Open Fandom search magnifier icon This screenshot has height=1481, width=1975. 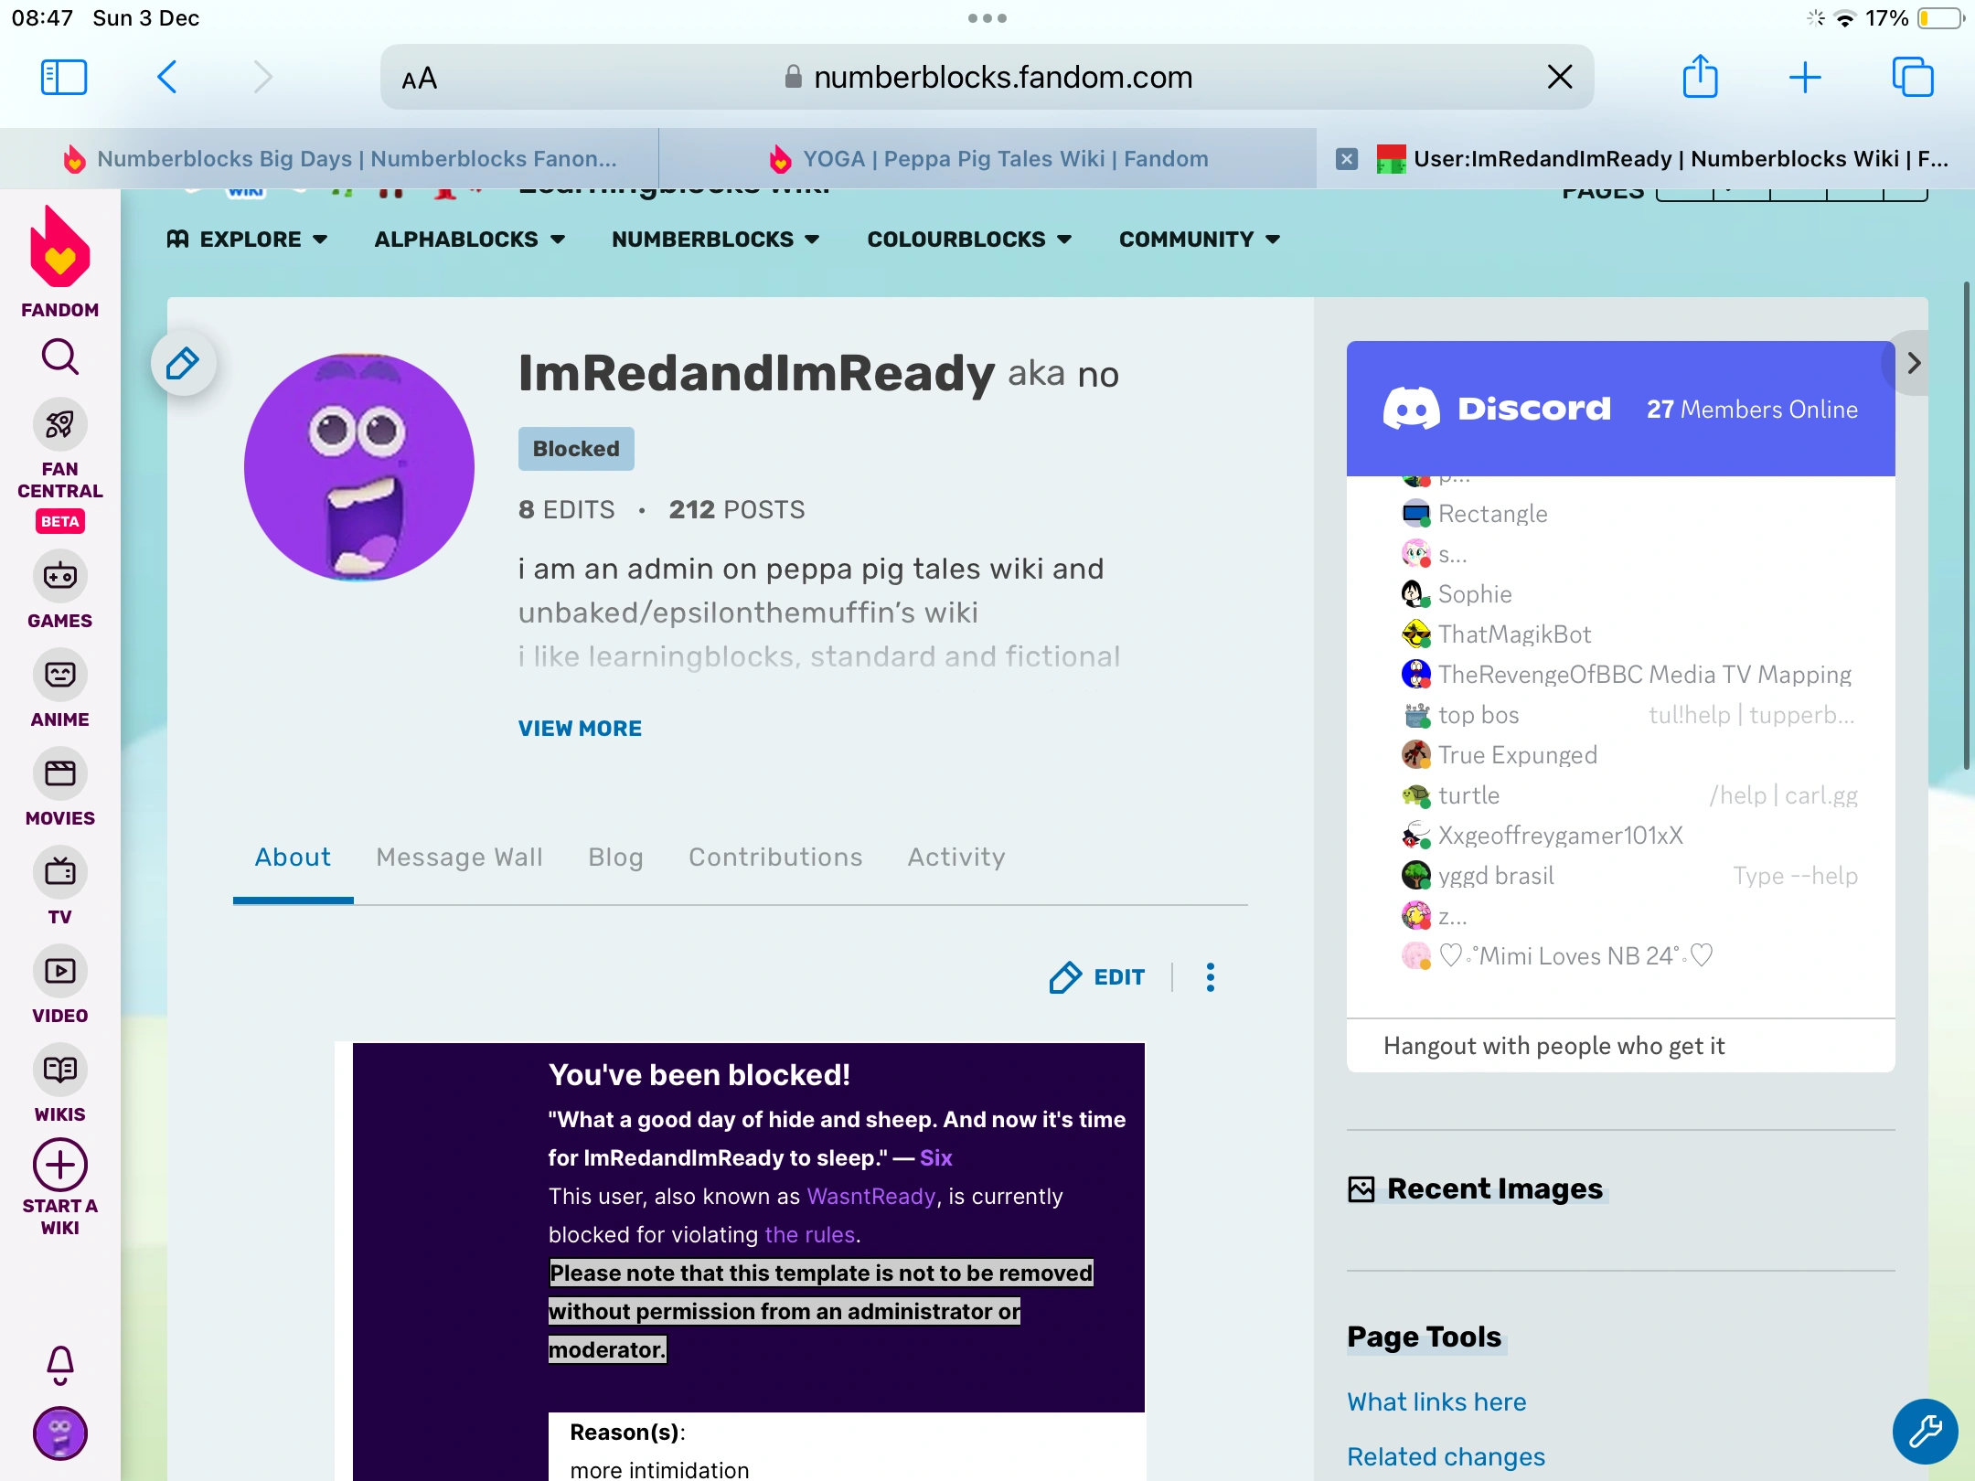(60, 357)
